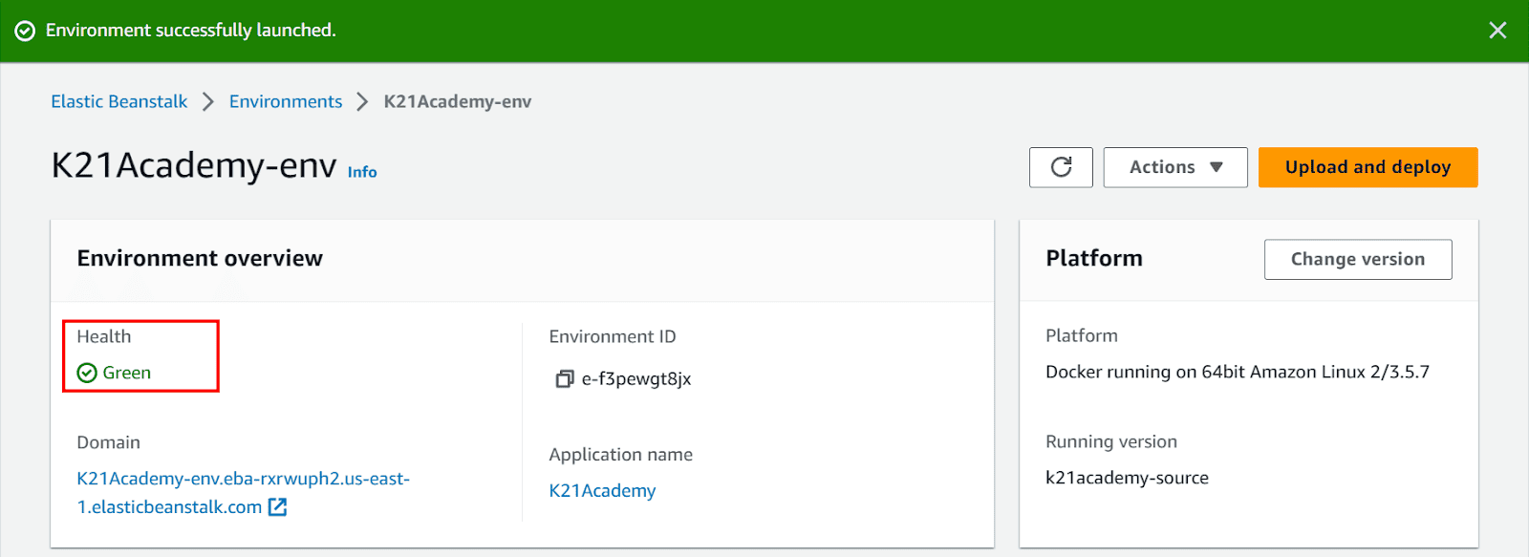Viewport: 1529px width, 557px height.
Task: Dismiss the environment launched banner
Action: [1497, 31]
